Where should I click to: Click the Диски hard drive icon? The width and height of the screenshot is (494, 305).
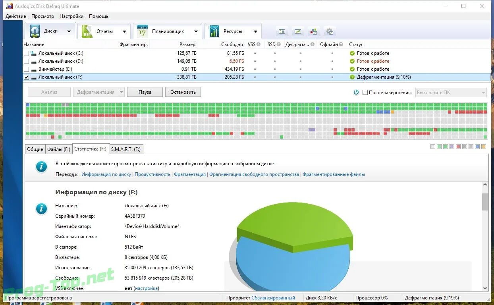click(x=35, y=31)
